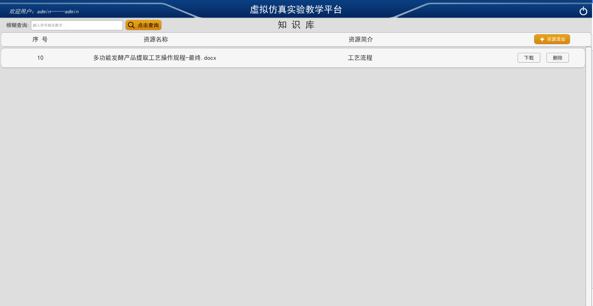This screenshot has width=593, height=306.
Task: Click row number 10 in the list
Action: pyautogui.click(x=40, y=58)
